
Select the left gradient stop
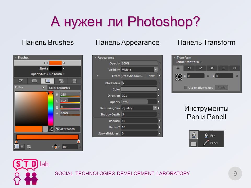click(x=16, y=142)
